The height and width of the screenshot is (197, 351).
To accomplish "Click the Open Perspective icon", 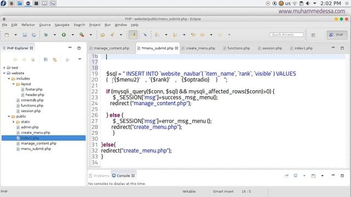I will pyautogui.click(x=313, y=35).
